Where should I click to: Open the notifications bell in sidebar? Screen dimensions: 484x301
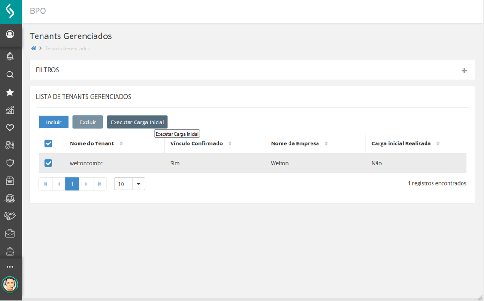click(x=10, y=57)
